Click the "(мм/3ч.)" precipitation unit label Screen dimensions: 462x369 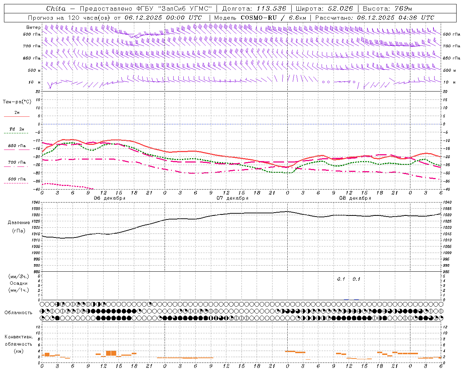point(19,276)
